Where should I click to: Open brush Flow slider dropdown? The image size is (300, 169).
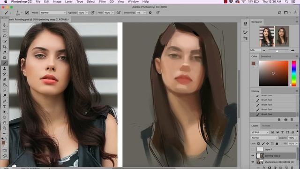[x=112, y=13]
